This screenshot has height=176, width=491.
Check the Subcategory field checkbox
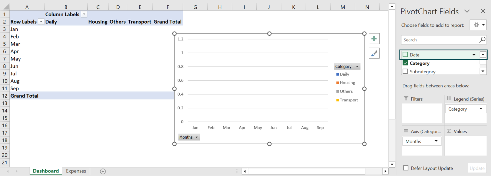(405, 72)
